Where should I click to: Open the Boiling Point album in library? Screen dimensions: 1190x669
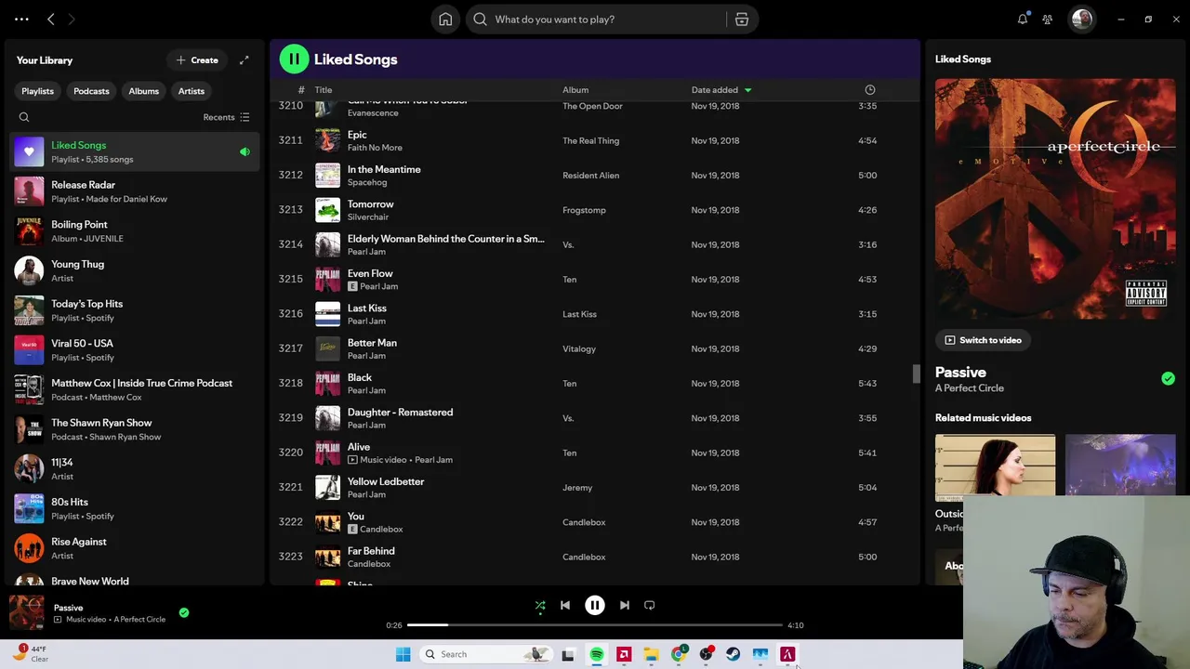click(134, 231)
